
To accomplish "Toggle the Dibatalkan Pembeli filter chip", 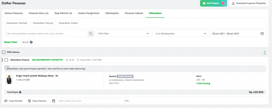I will [x=17, y=23].
